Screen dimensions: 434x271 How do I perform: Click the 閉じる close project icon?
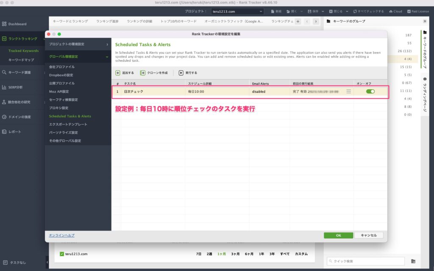click(x=331, y=11)
